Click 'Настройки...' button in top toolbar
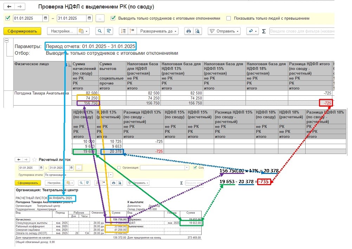The image size is (352, 249). tap(62, 31)
